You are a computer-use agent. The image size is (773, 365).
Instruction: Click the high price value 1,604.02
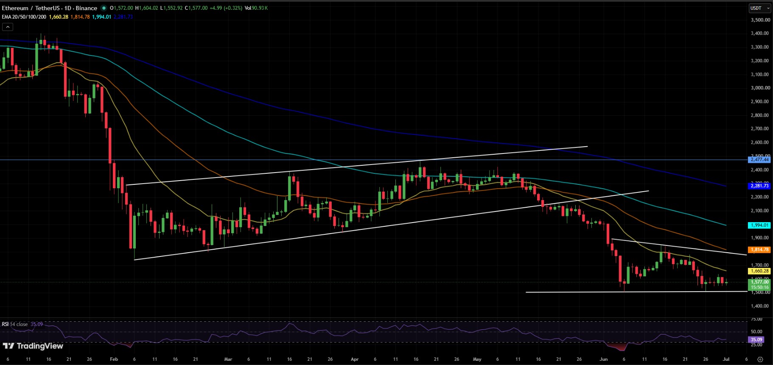(x=148, y=8)
